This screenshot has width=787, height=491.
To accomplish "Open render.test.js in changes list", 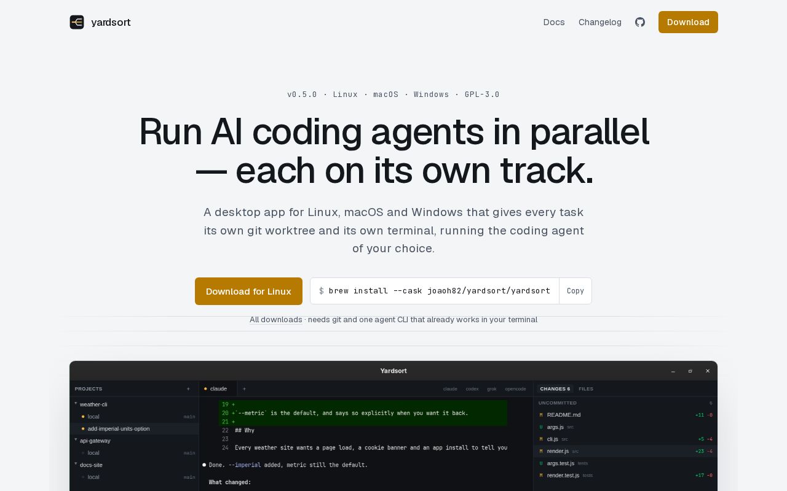I will tap(625, 475).
